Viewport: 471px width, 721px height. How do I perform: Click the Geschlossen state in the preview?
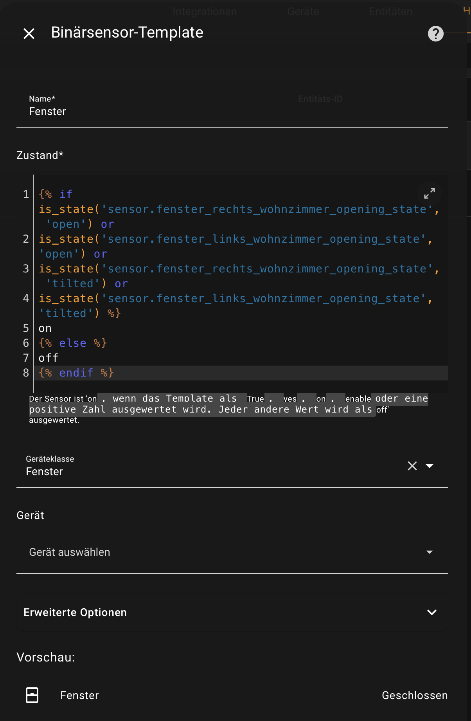414,695
